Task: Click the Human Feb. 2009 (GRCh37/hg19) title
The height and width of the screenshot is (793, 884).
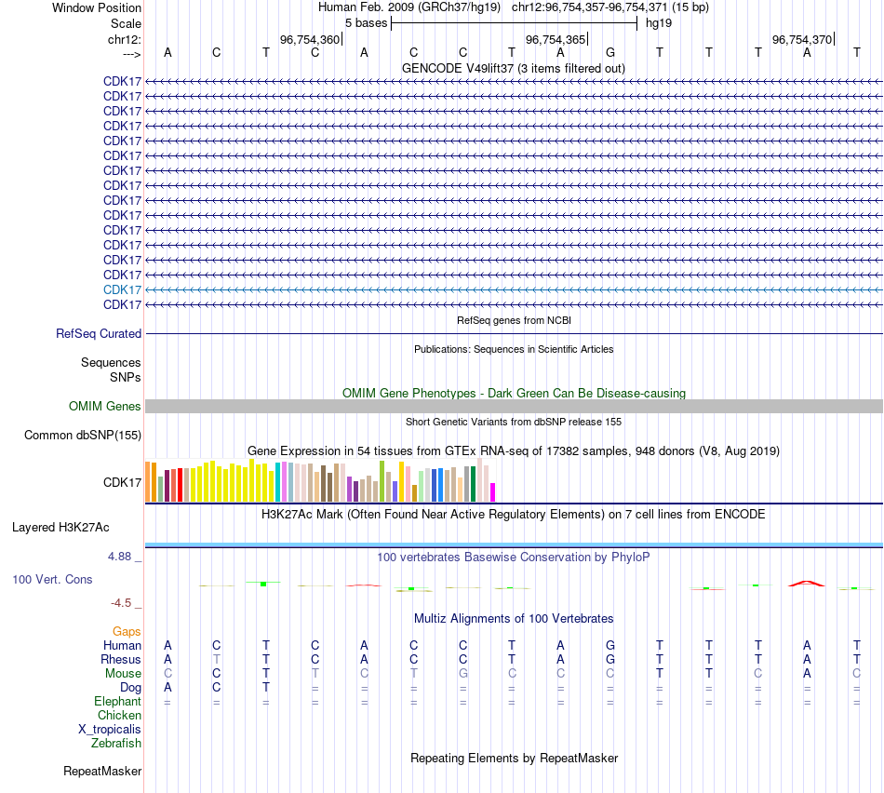Action: (x=409, y=7)
